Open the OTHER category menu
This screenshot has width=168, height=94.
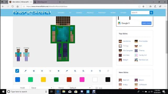tap(123, 13)
